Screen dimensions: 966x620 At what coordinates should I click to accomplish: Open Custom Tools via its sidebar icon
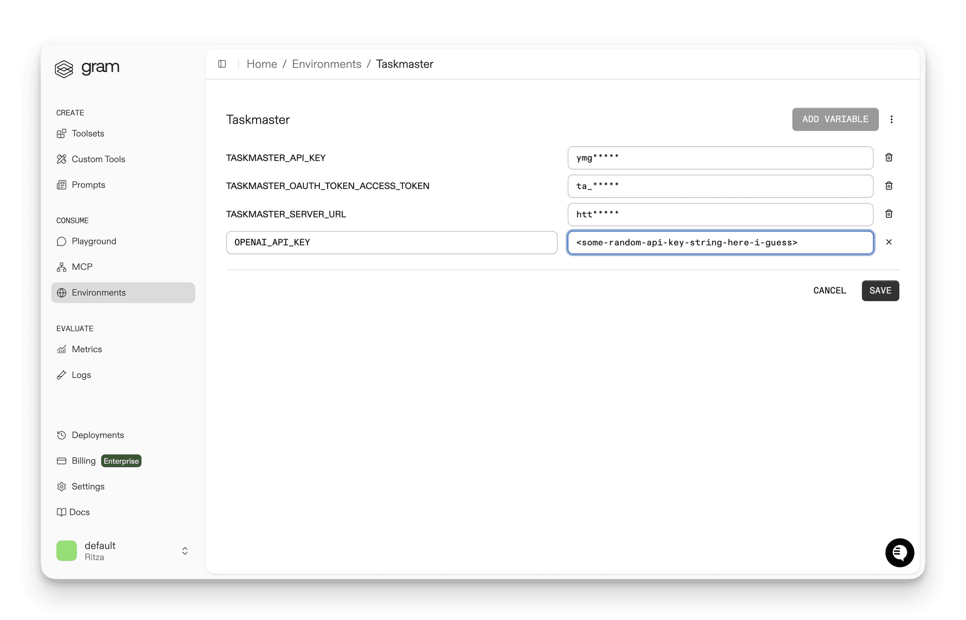click(61, 159)
